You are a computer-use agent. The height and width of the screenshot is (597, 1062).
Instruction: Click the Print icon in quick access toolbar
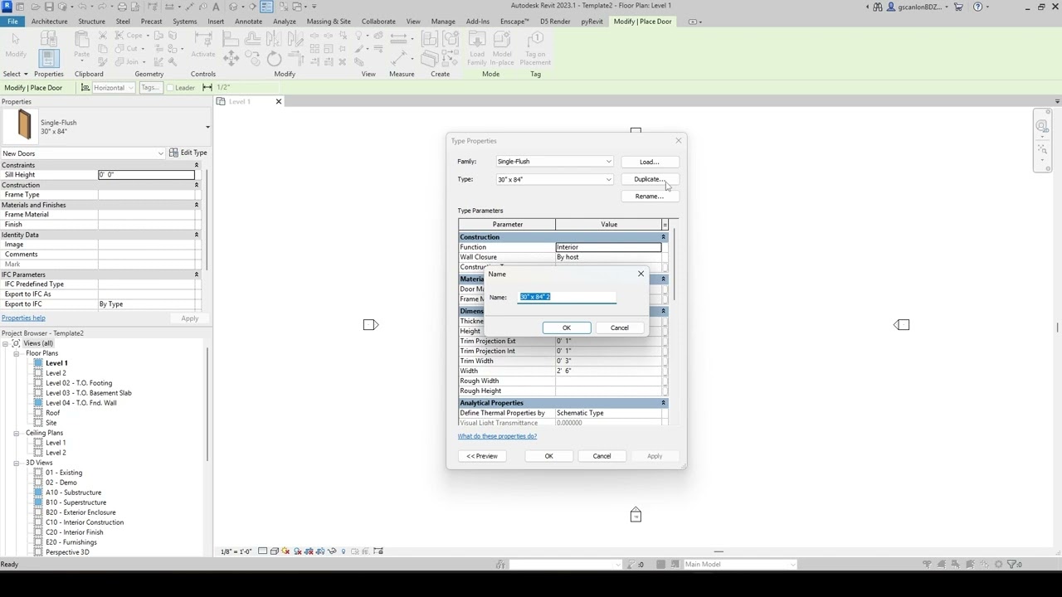122,7
